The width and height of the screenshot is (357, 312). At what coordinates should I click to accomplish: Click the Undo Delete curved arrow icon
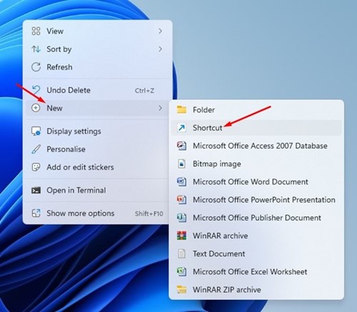(36, 90)
